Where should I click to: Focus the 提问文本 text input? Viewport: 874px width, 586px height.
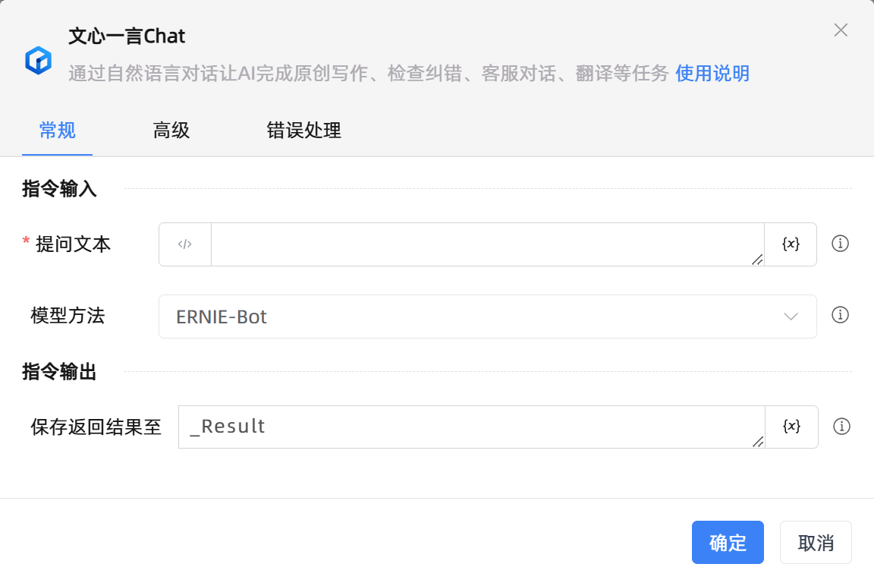(x=486, y=244)
